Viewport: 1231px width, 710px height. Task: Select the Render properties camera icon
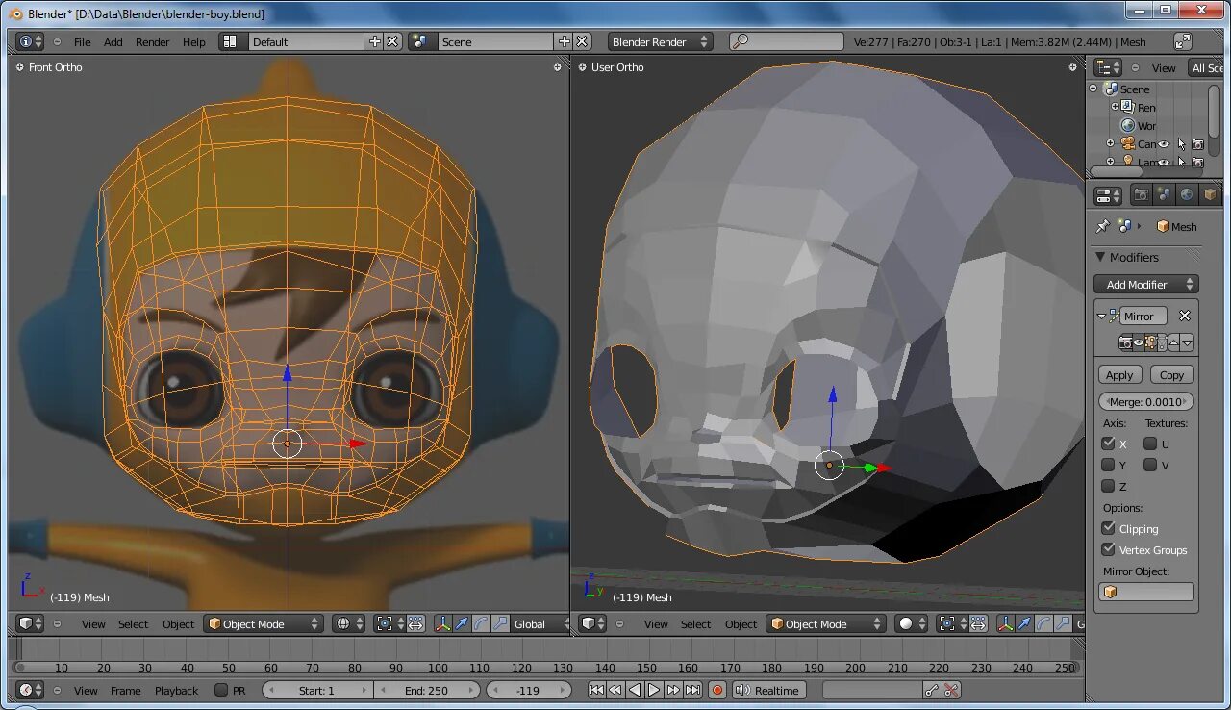(x=1142, y=195)
